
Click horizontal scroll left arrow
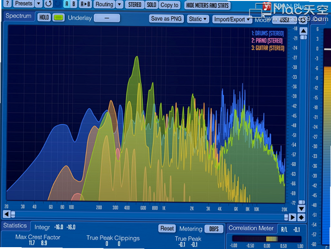click(6, 214)
